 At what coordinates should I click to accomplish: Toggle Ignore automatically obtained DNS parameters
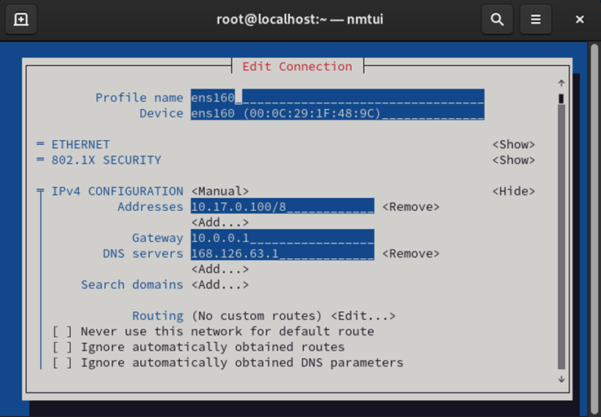pyautogui.click(x=62, y=362)
